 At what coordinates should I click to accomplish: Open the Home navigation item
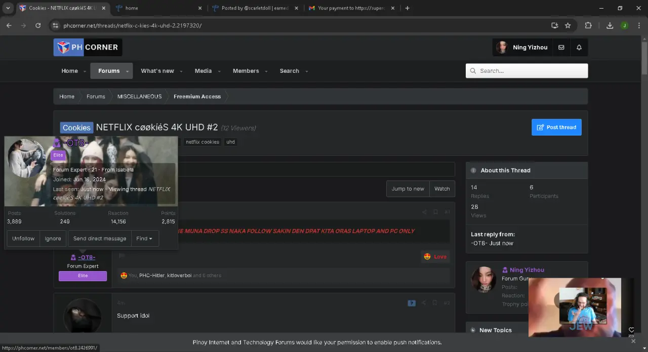point(69,71)
